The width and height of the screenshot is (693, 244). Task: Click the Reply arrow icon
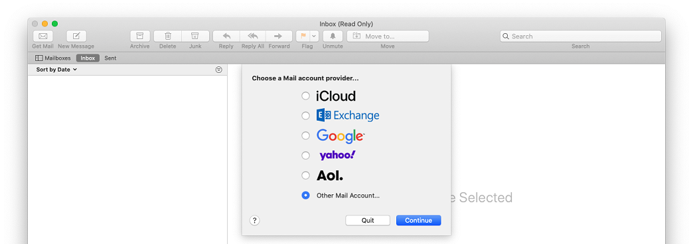pyautogui.click(x=226, y=36)
